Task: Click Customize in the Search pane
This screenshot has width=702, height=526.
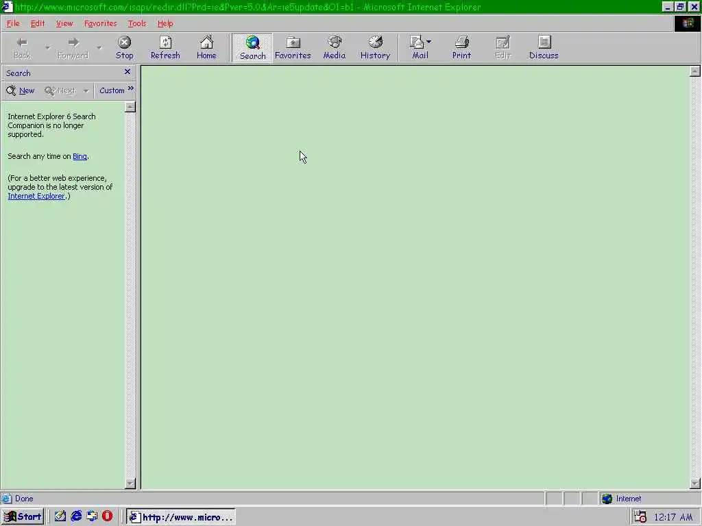Action: click(x=112, y=90)
